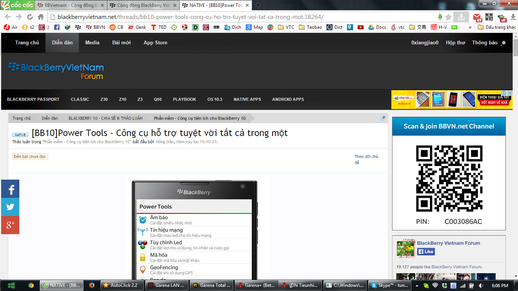Open thread author Nông Dân profile link
The image size is (518, 291).
pos(165,142)
